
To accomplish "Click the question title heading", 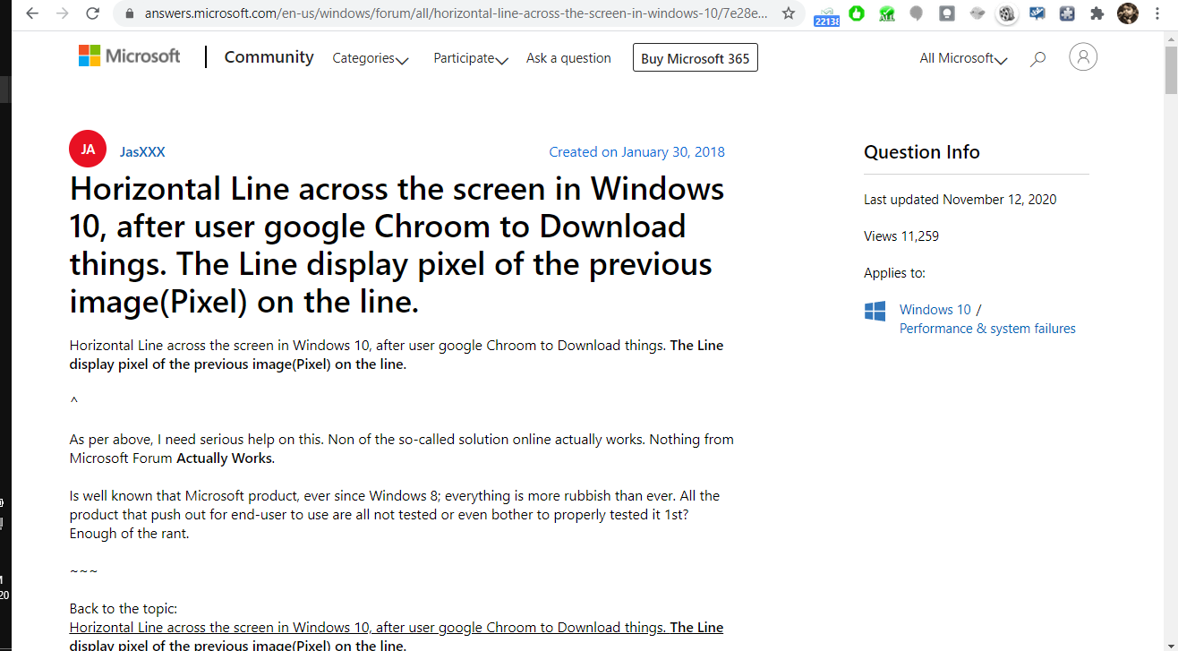I will click(398, 245).
